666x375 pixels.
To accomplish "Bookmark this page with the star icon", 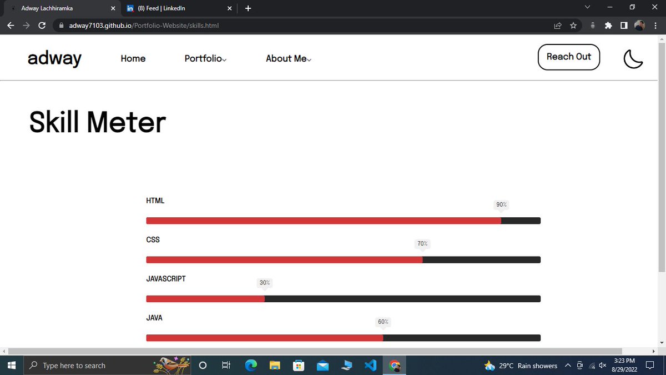I will (573, 25).
